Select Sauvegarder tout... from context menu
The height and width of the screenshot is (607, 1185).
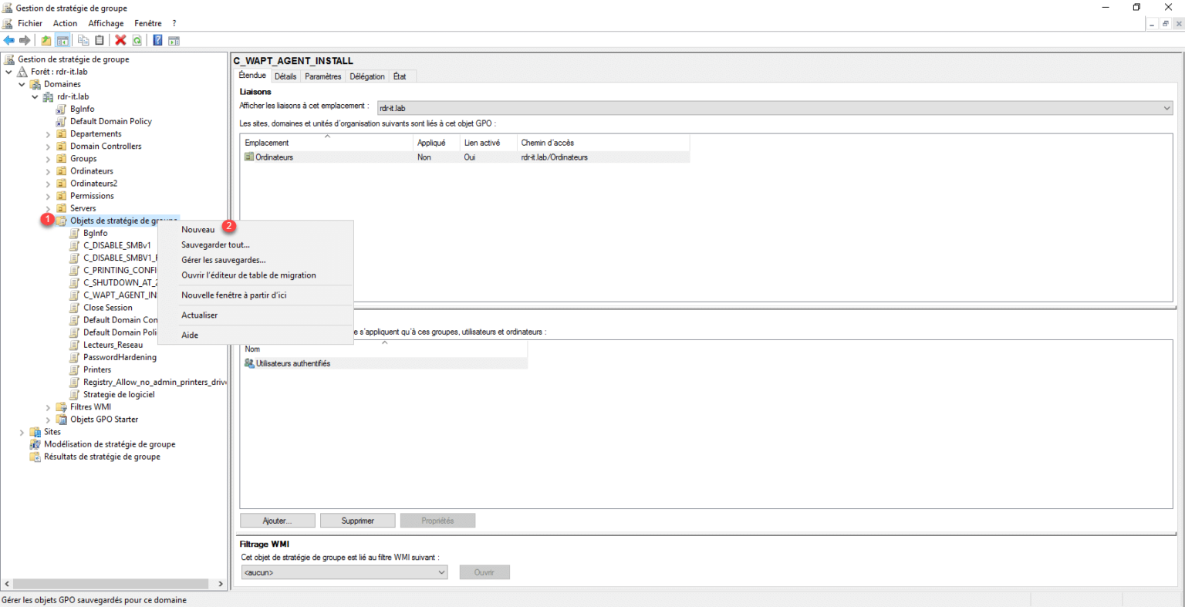click(x=215, y=245)
